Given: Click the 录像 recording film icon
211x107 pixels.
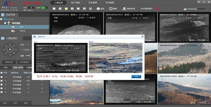Looking at the screenshot, I should click(110, 9).
